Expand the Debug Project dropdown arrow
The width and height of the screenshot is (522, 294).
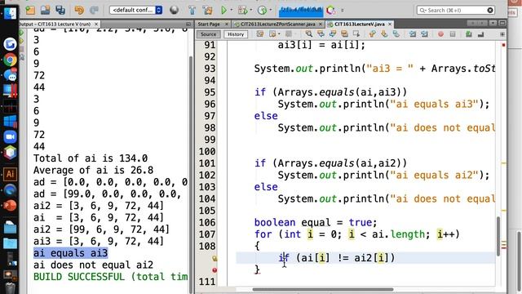251,11
